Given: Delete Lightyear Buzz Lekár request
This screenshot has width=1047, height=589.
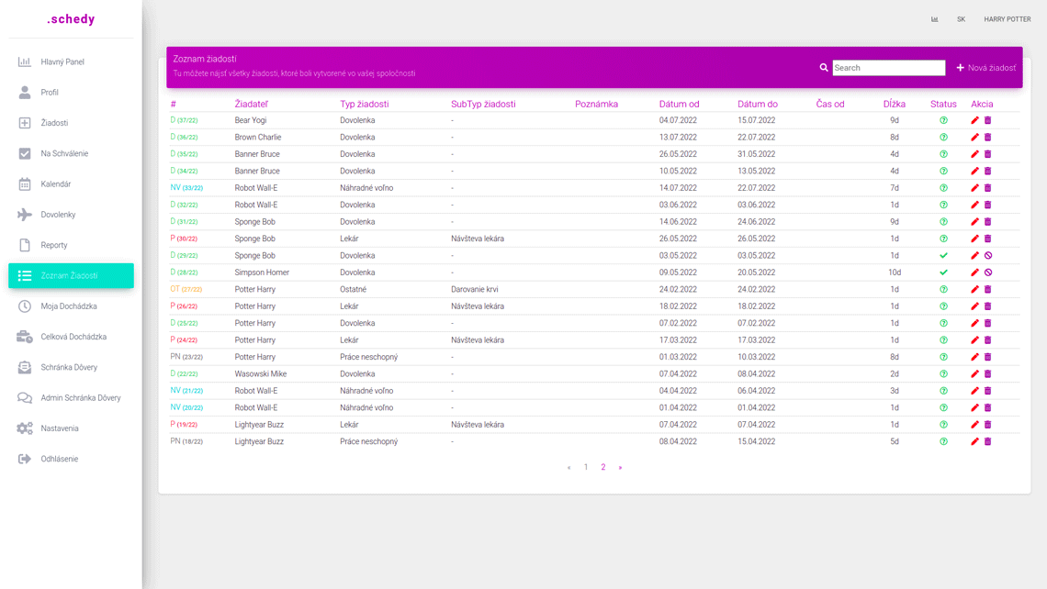Looking at the screenshot, I should [988, 425].
